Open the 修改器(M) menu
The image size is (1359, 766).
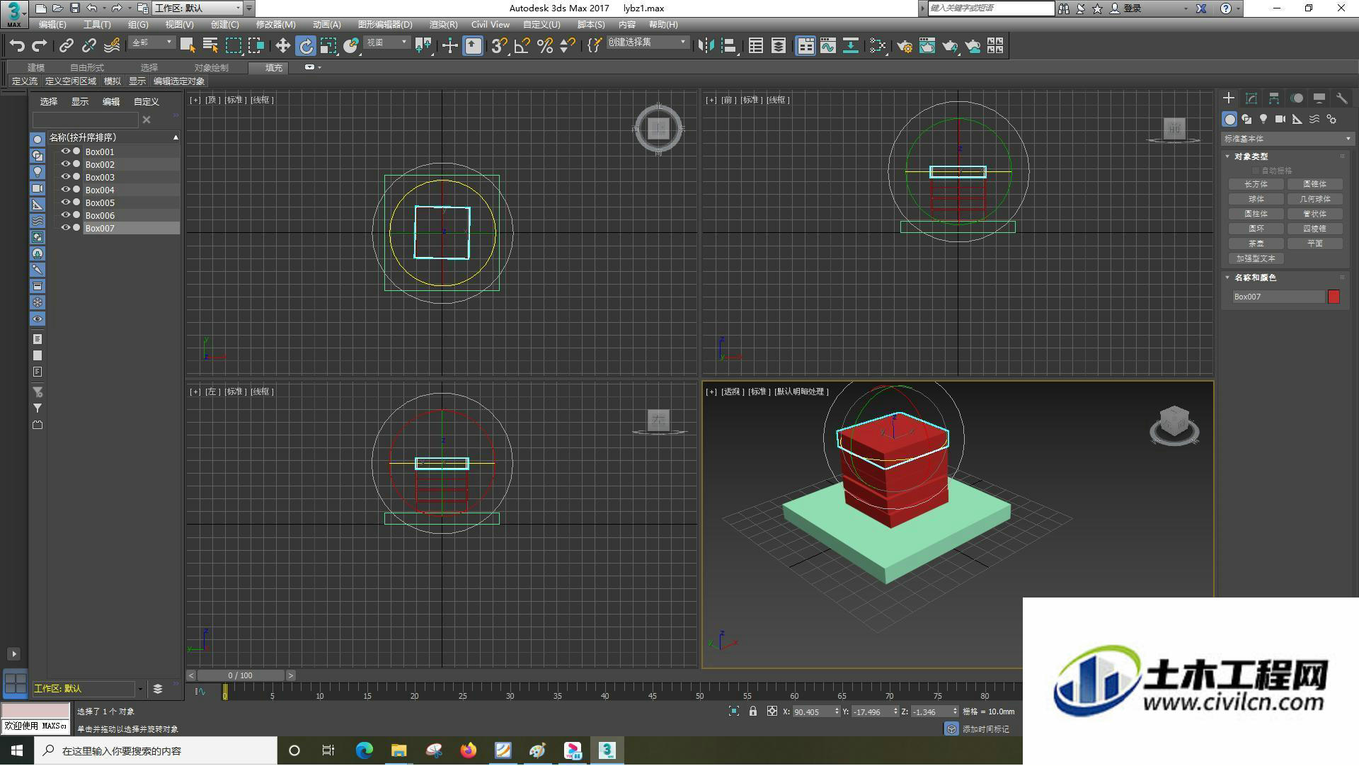(276, 25)
